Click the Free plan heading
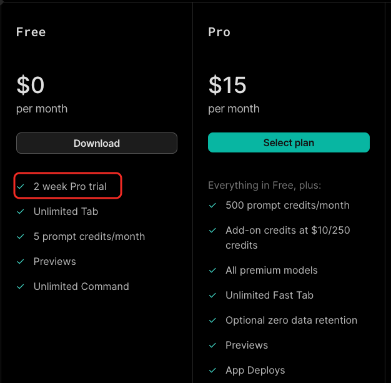This screenshot has width=391, height=383. (x=31, y=32)
